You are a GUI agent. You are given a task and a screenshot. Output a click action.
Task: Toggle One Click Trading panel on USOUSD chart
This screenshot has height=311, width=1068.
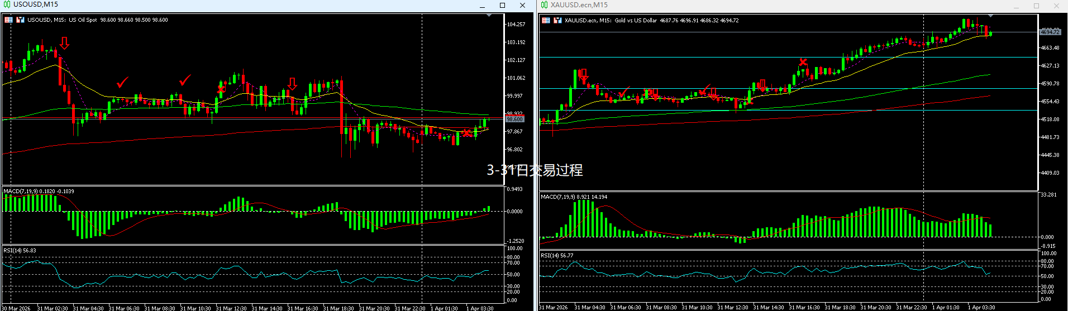pyautogui.click(x=8, y=20)
